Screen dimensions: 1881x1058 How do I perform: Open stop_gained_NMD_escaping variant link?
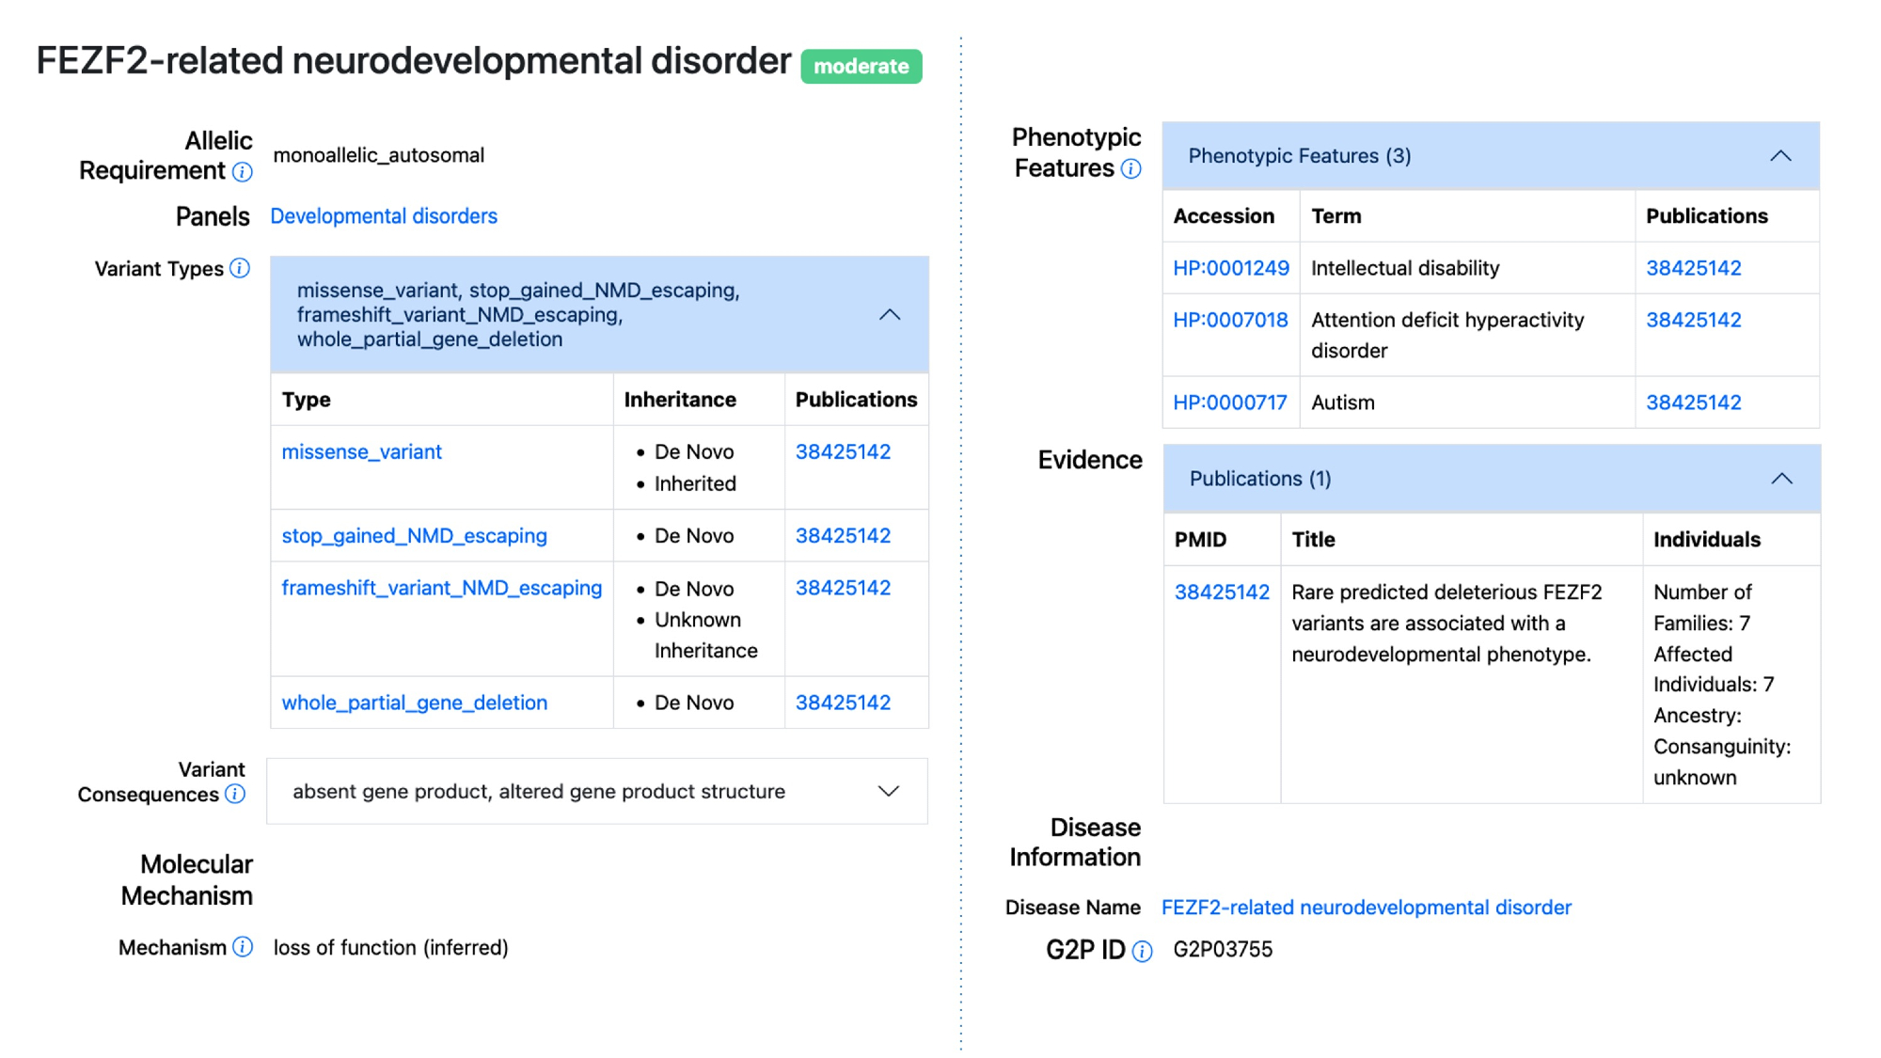click(x=414, y=536)
